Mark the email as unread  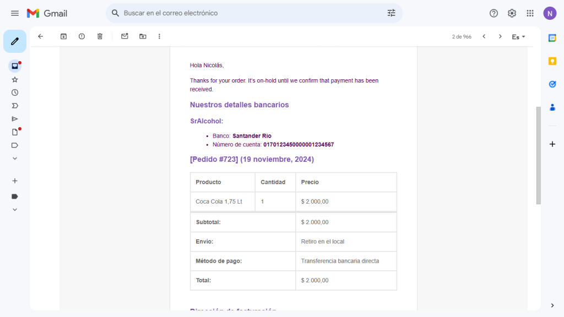click(x=124, y=36)
